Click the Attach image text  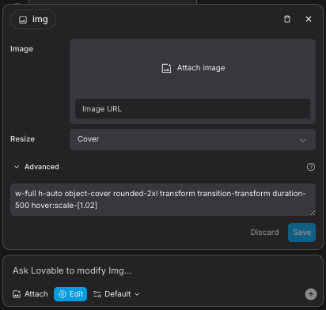point(201,68)
